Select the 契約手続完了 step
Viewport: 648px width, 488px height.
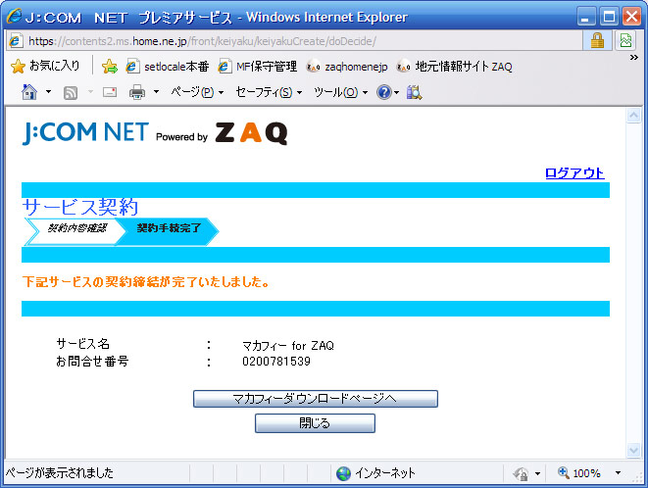169,231
